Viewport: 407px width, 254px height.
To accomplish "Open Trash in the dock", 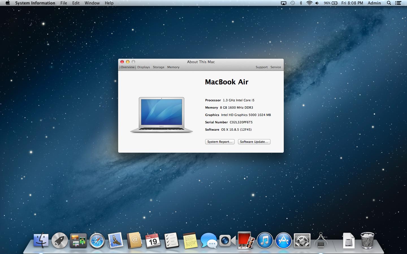I will point(367,240).
